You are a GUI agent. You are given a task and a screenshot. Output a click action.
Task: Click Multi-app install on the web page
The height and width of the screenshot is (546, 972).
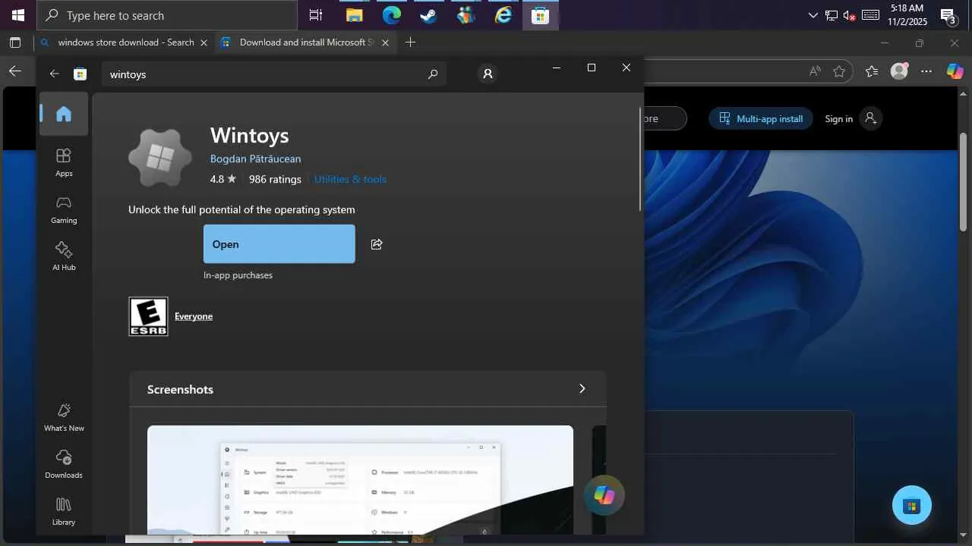point(761,118)
